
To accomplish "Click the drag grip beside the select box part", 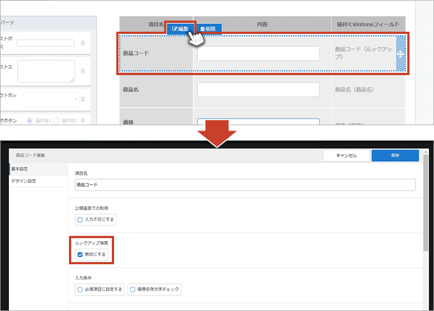I will pos(83,99).
